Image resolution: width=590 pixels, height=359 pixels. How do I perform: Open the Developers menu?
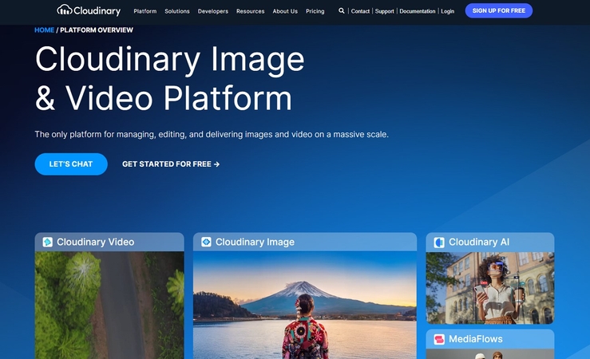[x=213, y=11]
